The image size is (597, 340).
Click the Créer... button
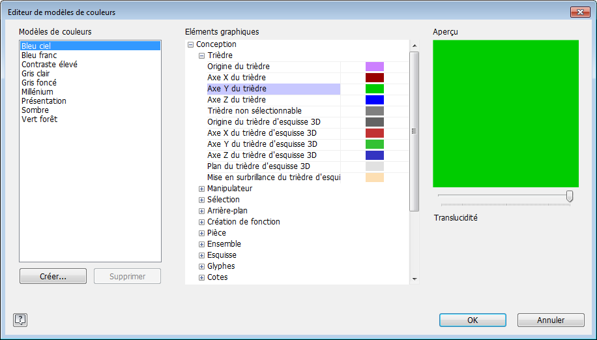click(53, 276)
